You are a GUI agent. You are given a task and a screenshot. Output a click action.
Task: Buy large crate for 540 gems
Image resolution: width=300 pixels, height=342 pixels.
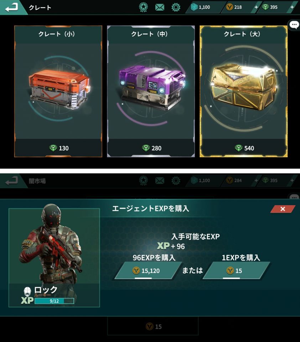point(243,148)
